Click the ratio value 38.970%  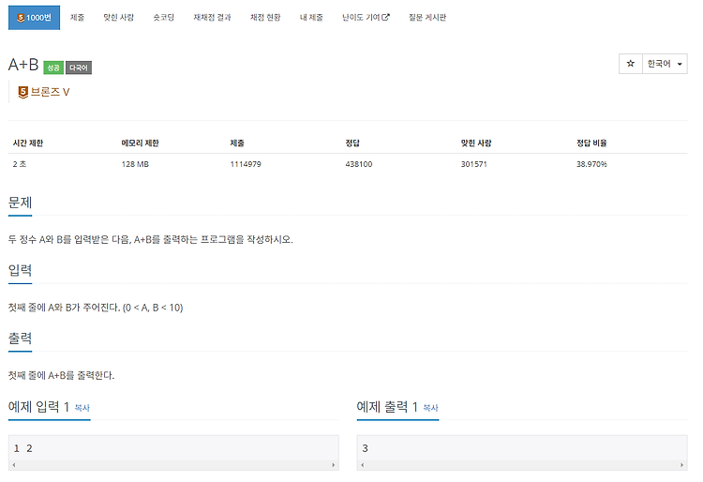click(591, 164)
